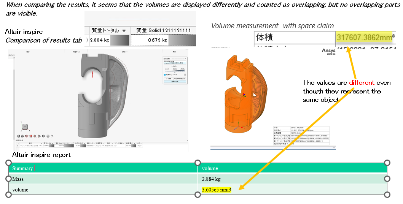Select the minimum-material topology icon
This screenshot has width=403, height=204.
[x=167, y=69]
